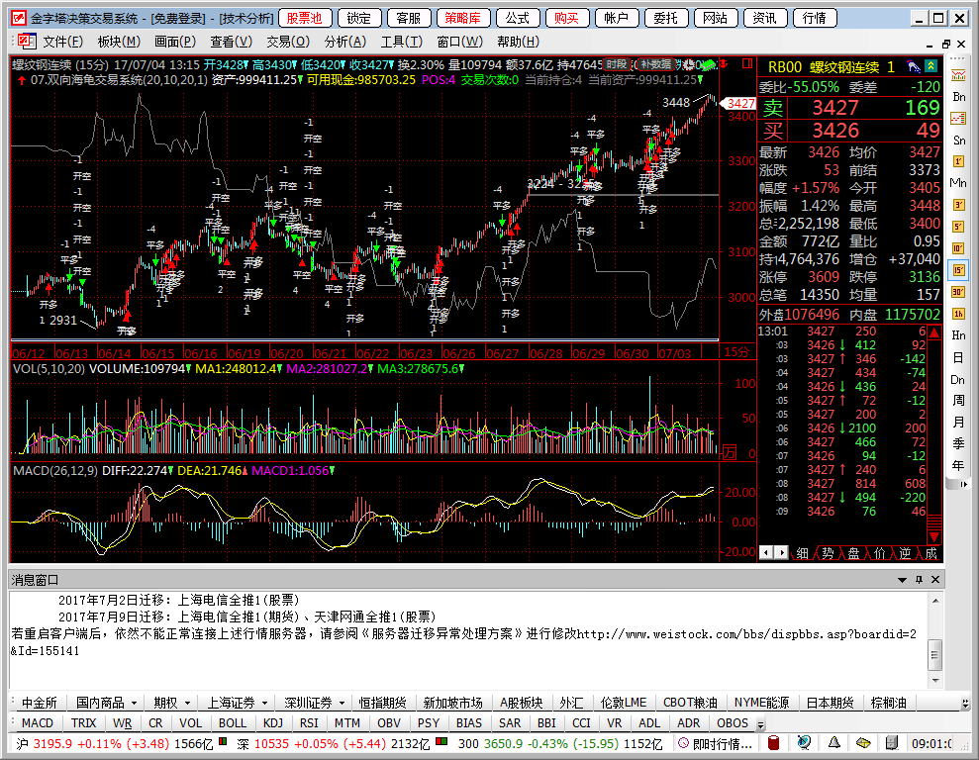The height and width of the screenshot is (760, 979).
Task: Click the server tower status bar icon
Action: (x=892, y=742)
